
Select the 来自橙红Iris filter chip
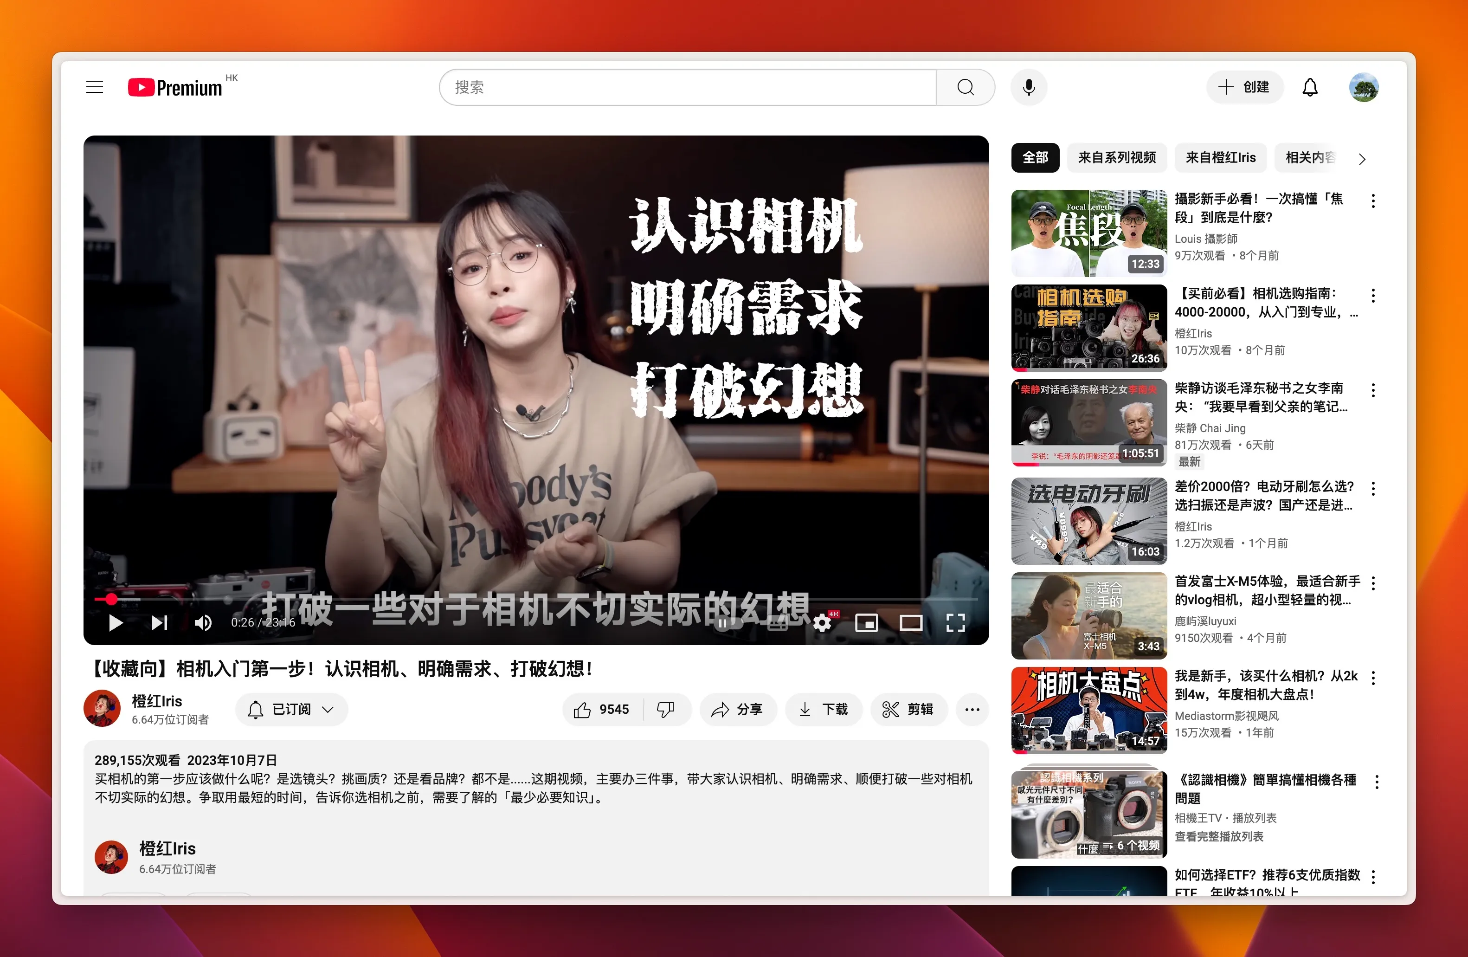pyautogui.click(x=1220, y=157)
